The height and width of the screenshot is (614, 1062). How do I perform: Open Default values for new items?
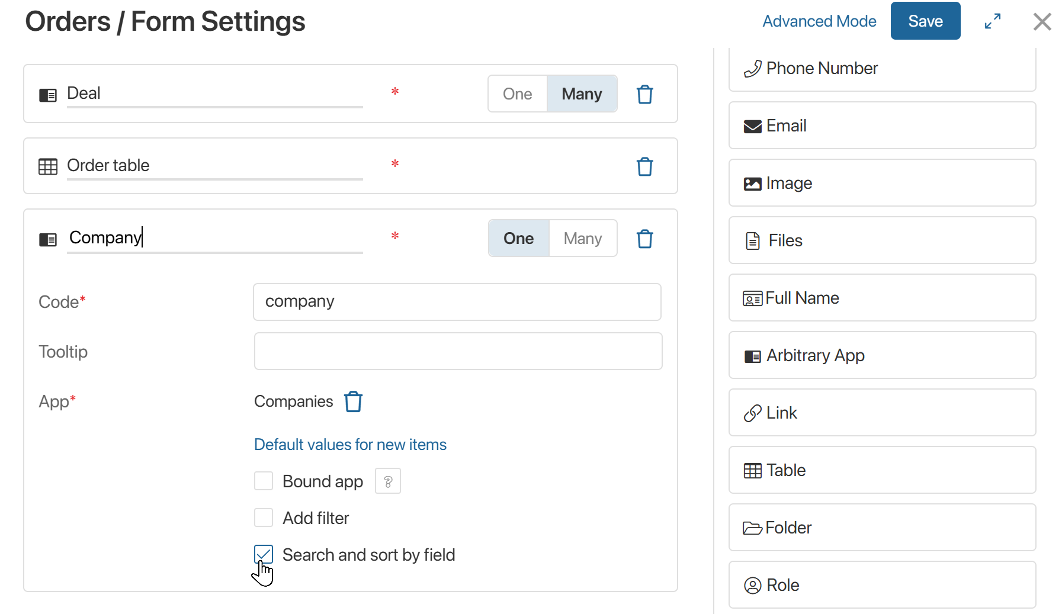click(350, 445)
